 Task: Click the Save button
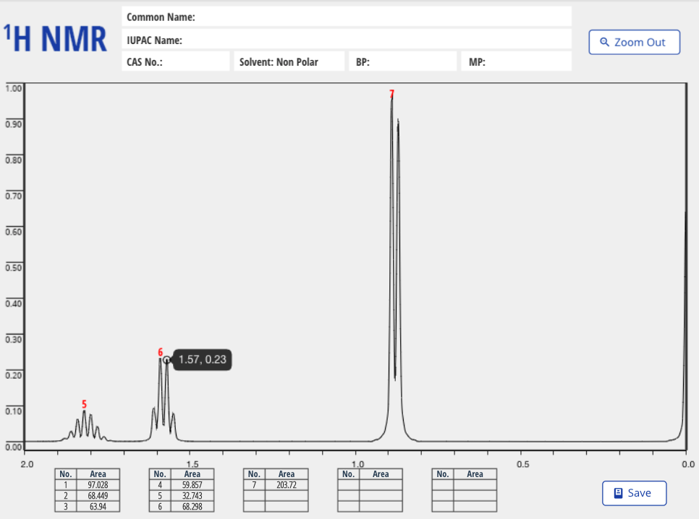[635, 493]
